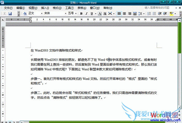
Task: Click the green vertical scrollbar thumb
Action: coord(179,38)
